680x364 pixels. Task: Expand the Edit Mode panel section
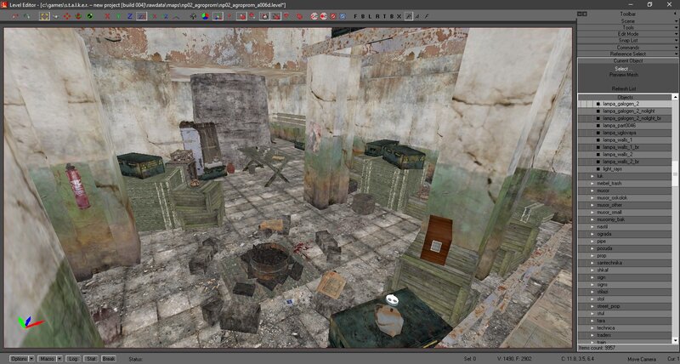(627, 34)
